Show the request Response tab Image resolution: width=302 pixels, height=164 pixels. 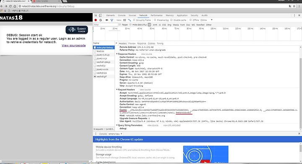pyautogui.click(x=142, y=44)
